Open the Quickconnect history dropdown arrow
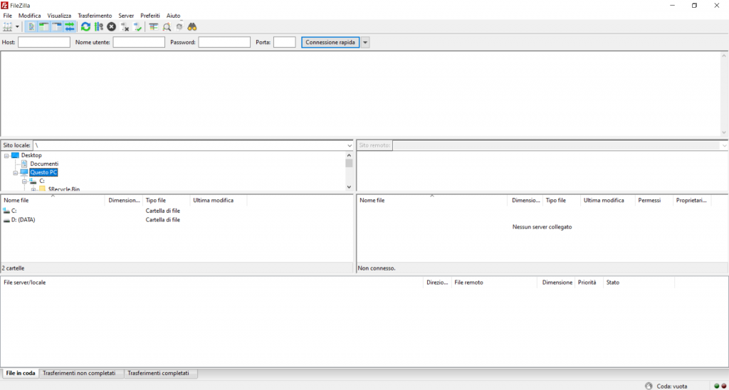 coord(365,43)
